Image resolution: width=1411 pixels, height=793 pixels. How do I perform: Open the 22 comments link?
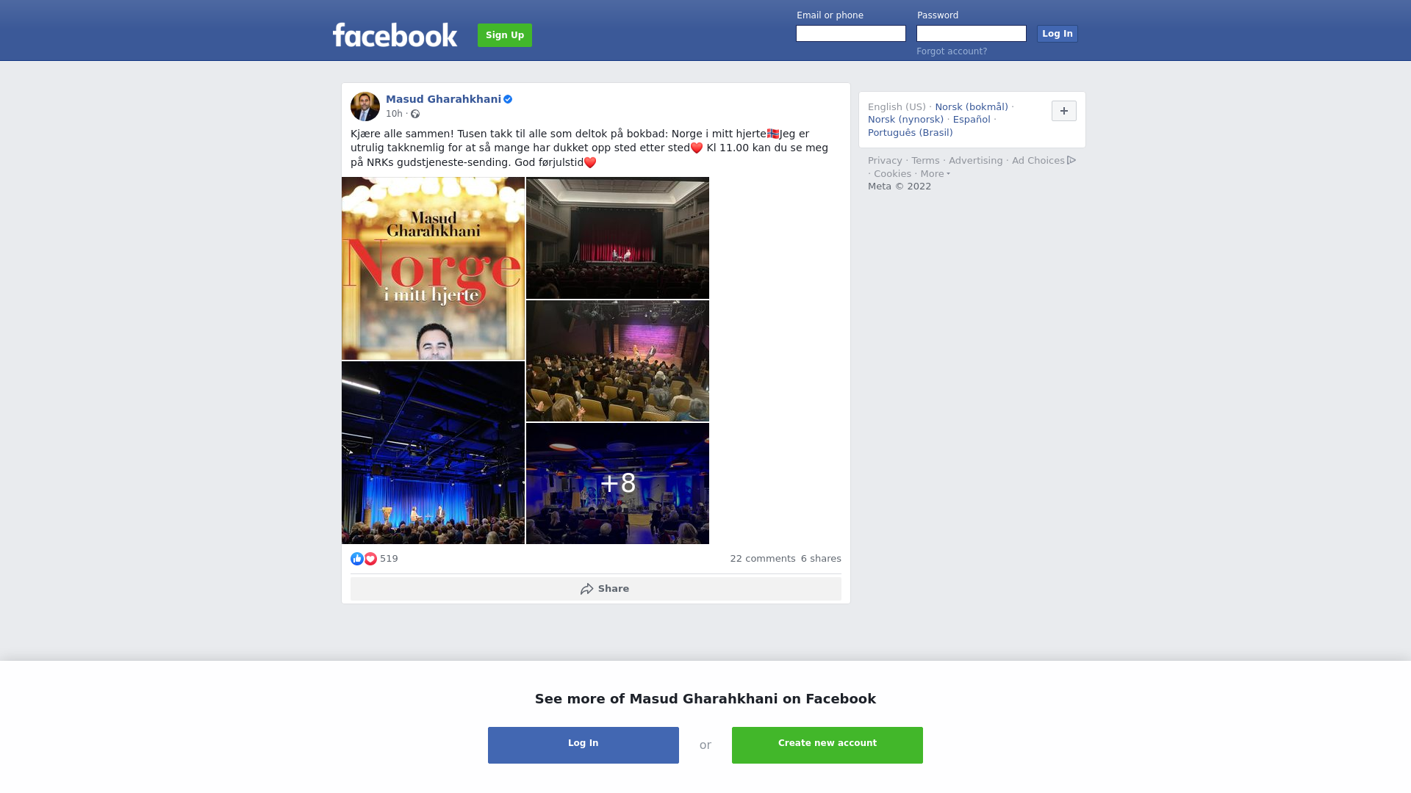point(763,559)
